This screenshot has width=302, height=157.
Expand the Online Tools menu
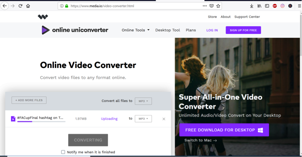coord(135,30)
